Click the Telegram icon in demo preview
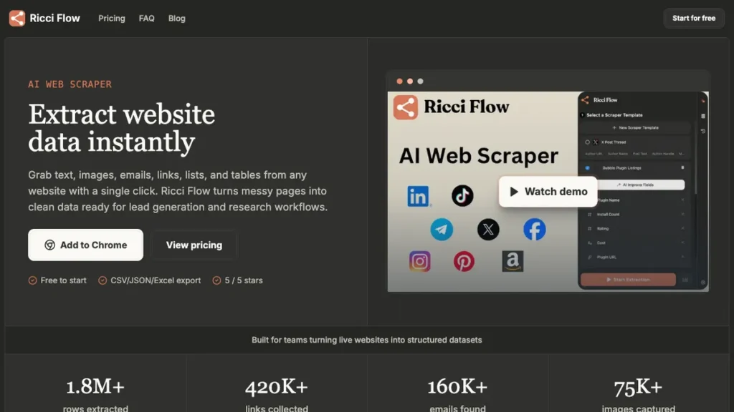Image resolution: width=734 pixels, height=412 pixels. [x=442, y=230]
